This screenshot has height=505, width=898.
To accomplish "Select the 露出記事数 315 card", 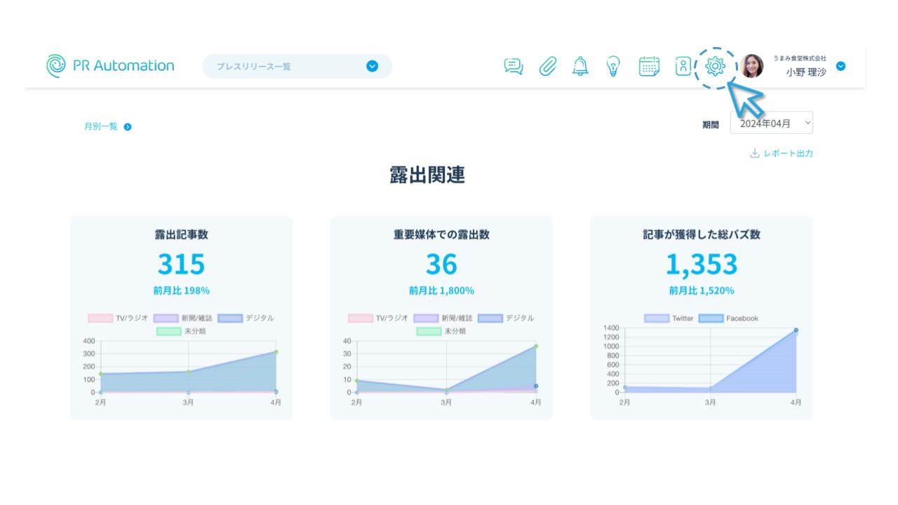I will coord(181,264).
